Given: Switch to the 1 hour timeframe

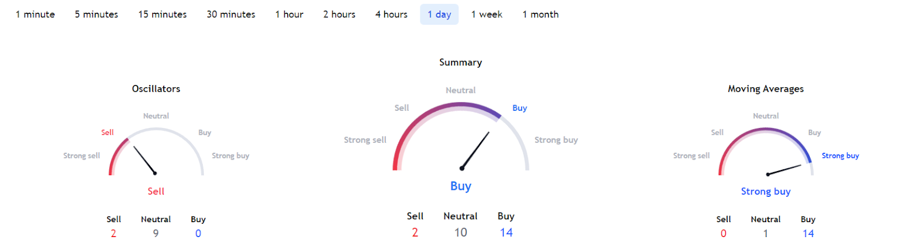Looking at the screenshot, I should pyautogui.click(x=289, y=14).
